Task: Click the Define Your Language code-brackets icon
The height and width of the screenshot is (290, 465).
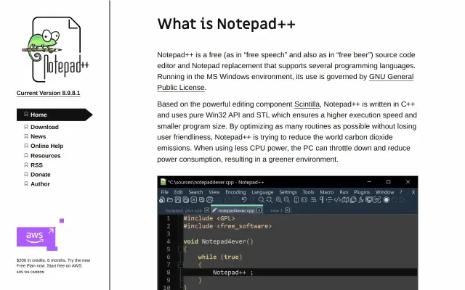Action: [337, 200]
